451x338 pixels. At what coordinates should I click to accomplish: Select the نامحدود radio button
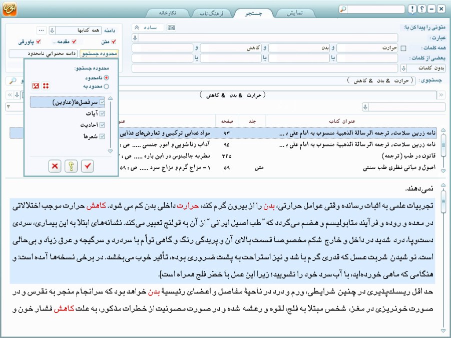107,77
